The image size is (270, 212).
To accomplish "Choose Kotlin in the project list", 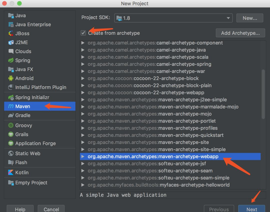I will [40, 172].
